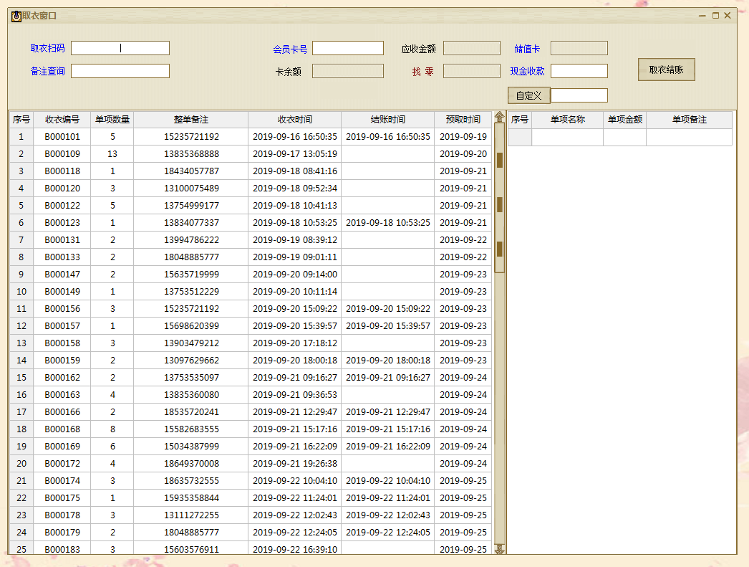
Task: Select order B000175 row
Action: pos(251,498)
